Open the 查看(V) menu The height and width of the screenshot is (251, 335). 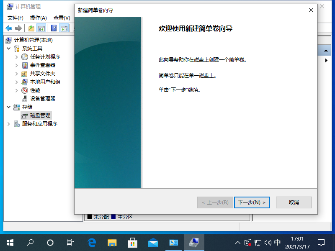[x=62, y=18]
